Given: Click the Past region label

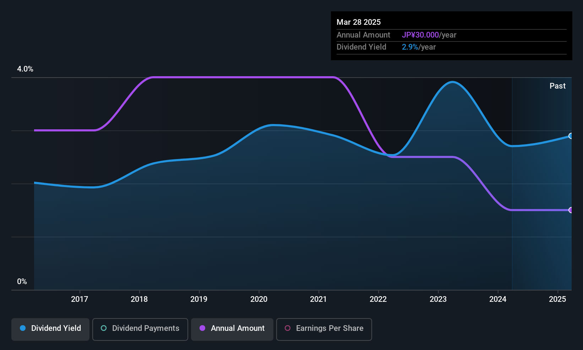Looking at the screenshot, I should (557, 86).
